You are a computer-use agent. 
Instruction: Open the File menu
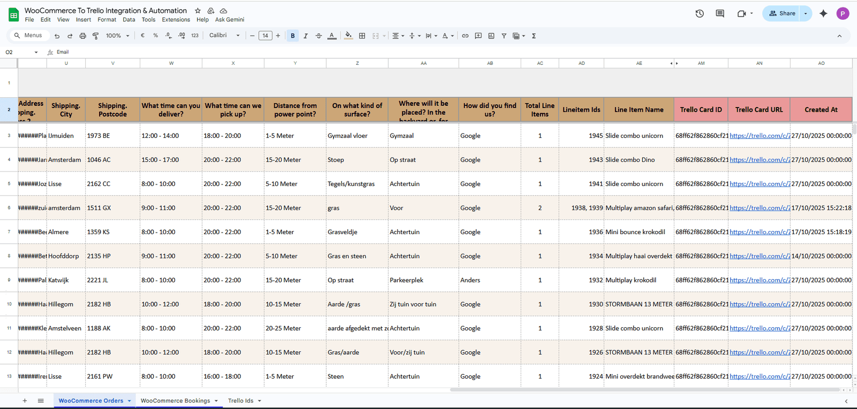pyautogui.click(x=29, y=20)
